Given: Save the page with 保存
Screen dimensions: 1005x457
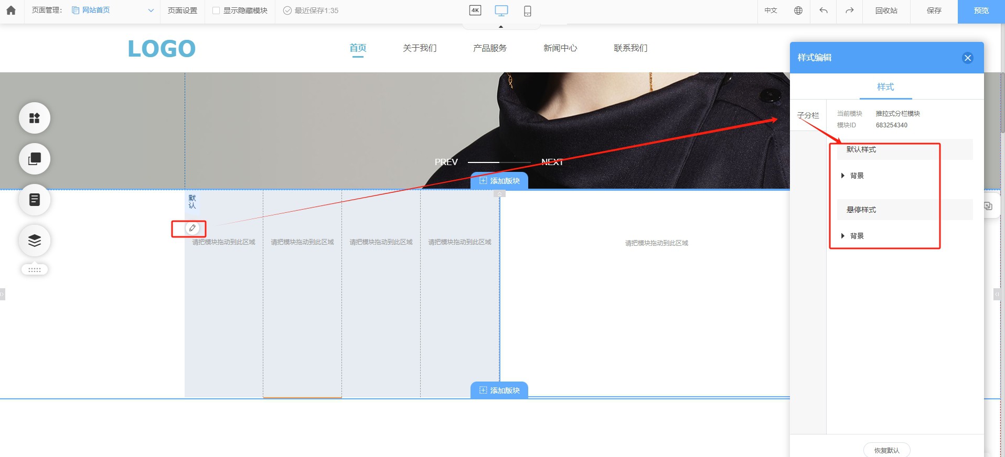Looking at the screenshot, I should click(x=934, y=10).
